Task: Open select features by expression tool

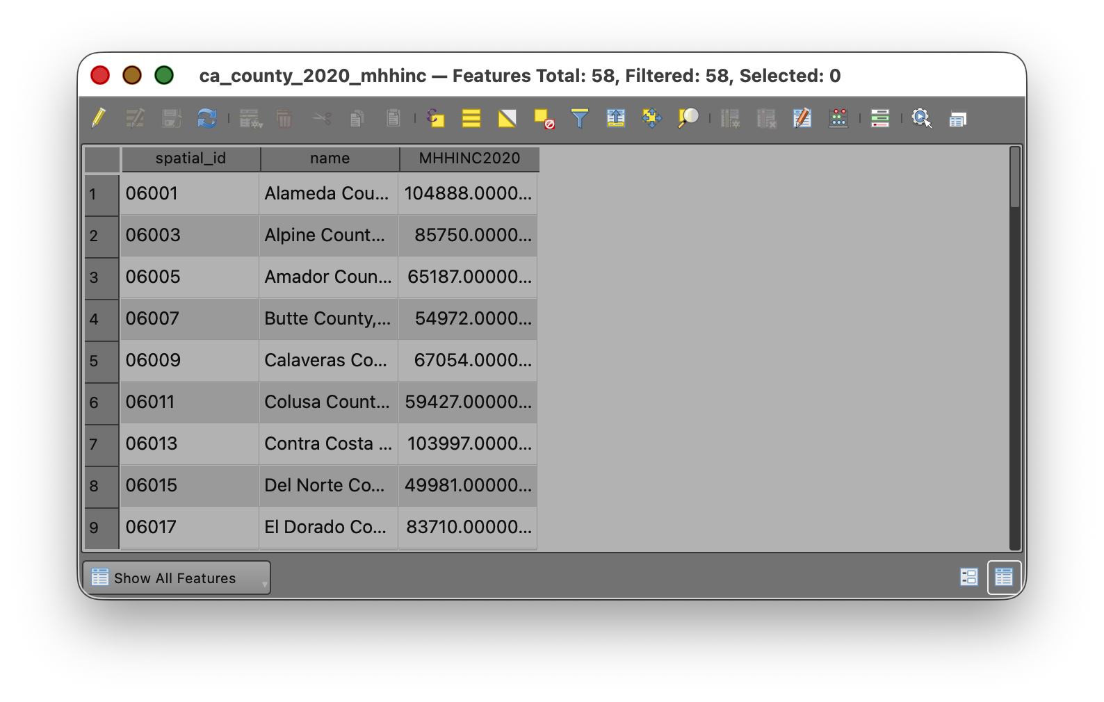Action: (435, 118)
